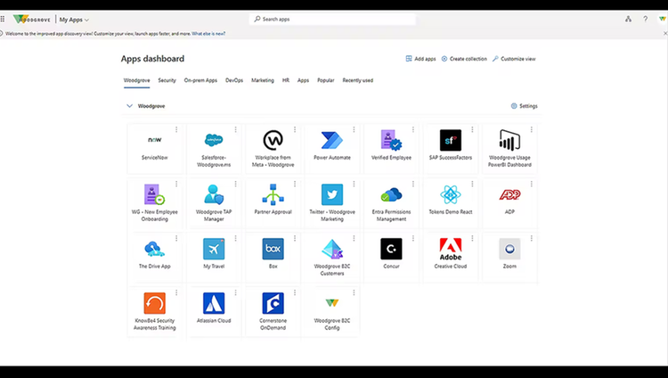This screenshot has height=378, width=668.
Task: Open Partner Approval app
Action: coord(273,203)
